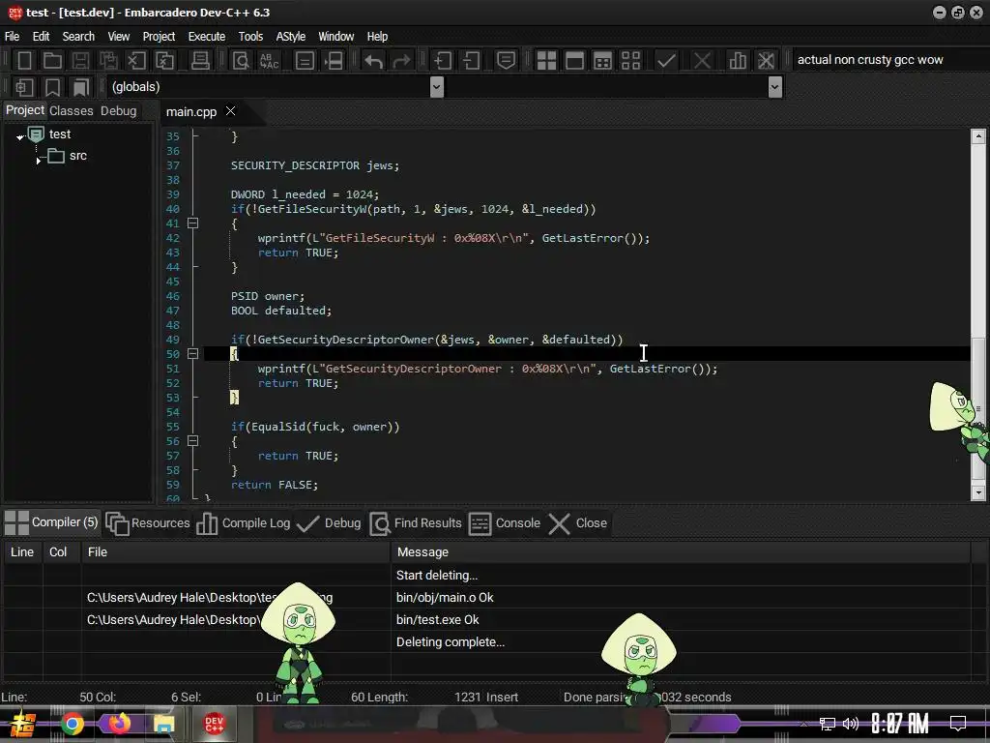The height and width of the screenshot is (743, 990).
Task: Close the main.cpp tab
Action: tap(230, 110)
